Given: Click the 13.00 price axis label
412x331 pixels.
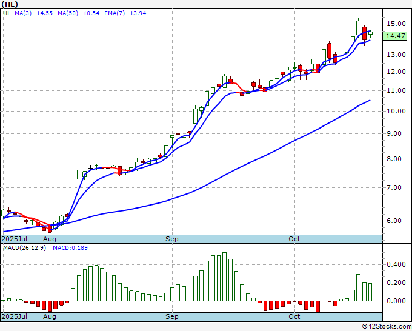Looking at the screenshot, I should (x=396, y=55).
